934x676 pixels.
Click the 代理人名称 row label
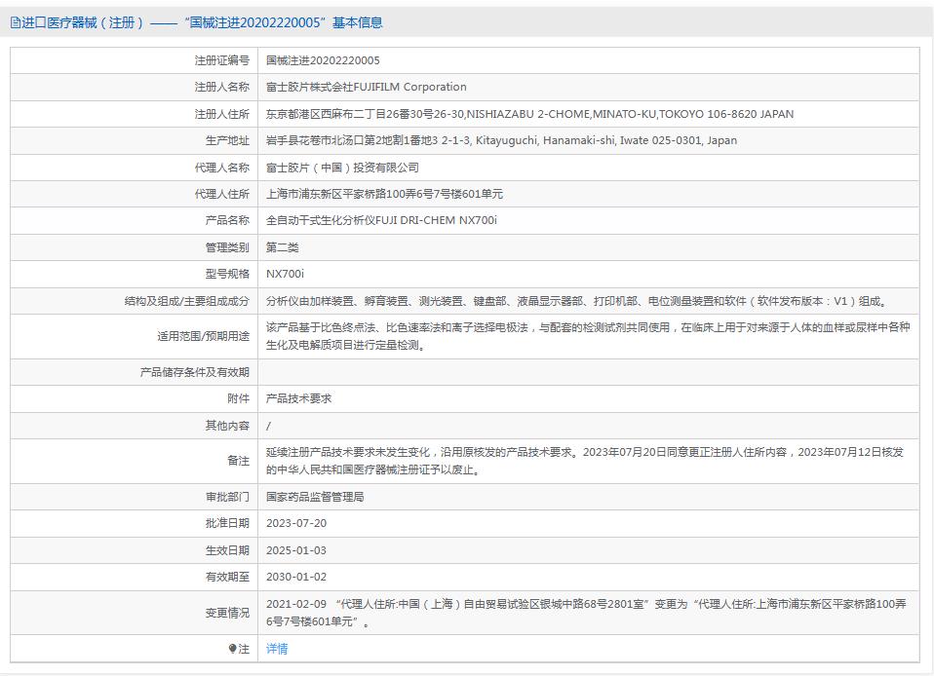pos(221,168)
